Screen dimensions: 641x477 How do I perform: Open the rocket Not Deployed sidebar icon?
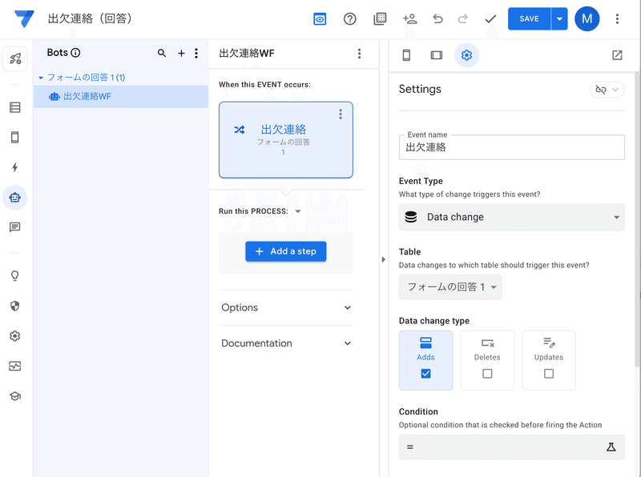click(x=15, y=58)
